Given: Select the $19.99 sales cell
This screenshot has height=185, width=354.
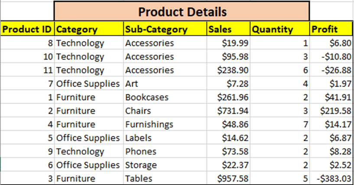Looking at the screenshot, I should pyautogui.click(x=228, y=43).
